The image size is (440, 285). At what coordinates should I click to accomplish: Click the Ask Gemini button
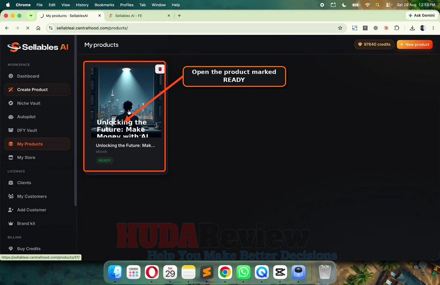click(x=422, y=15)
